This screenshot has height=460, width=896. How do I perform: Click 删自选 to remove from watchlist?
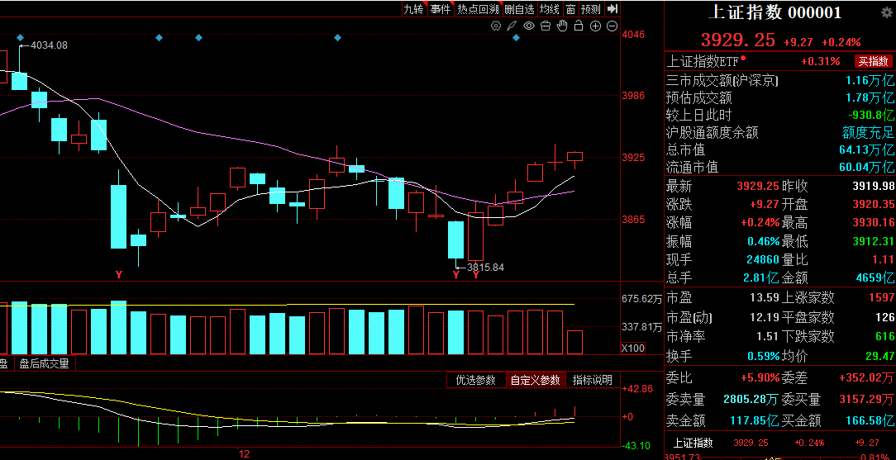coord(519,9)
